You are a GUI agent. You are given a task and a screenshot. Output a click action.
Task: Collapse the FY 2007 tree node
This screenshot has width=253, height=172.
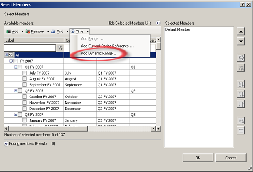pos(11,61)
